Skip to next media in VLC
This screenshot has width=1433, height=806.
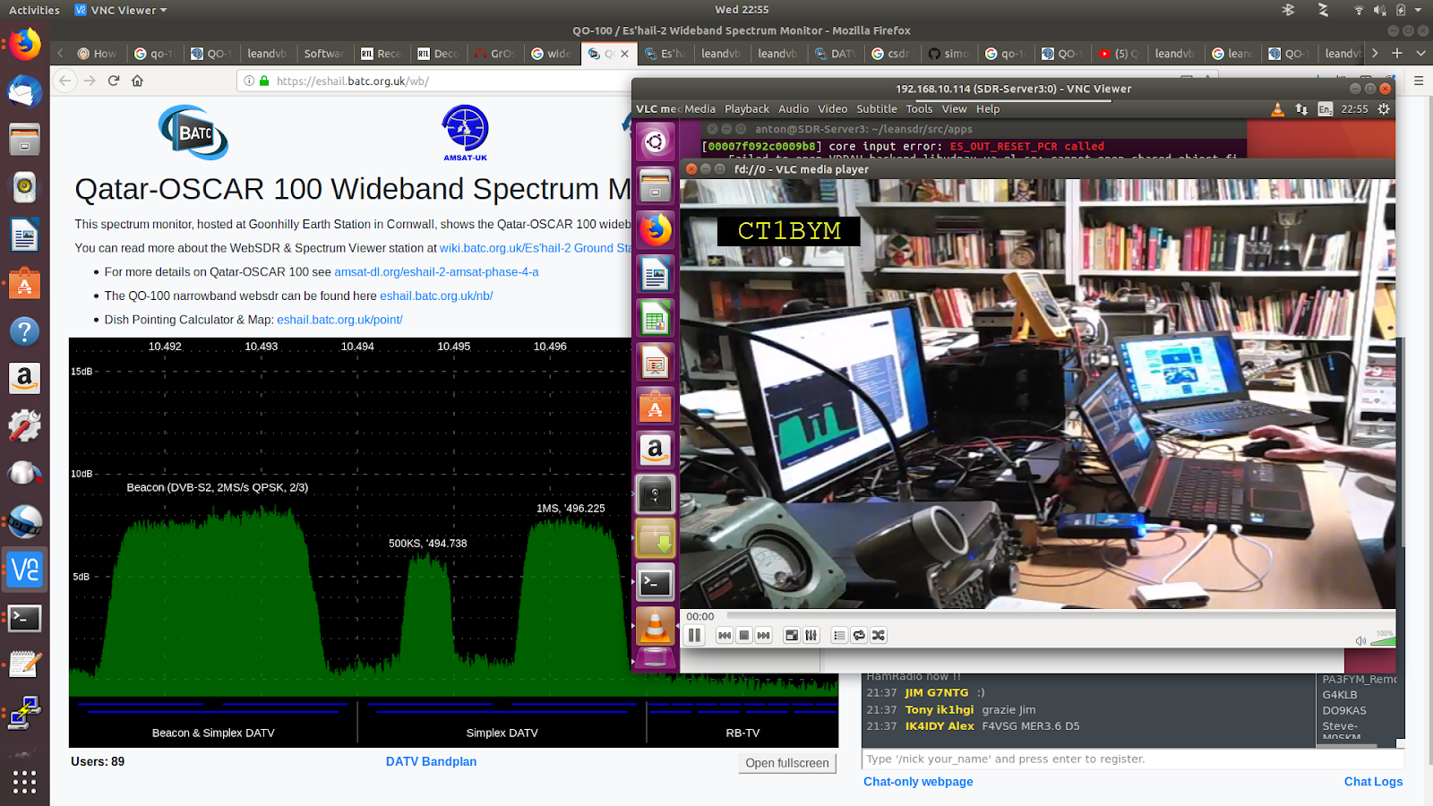pyautogui.click(x=764, y=635)
